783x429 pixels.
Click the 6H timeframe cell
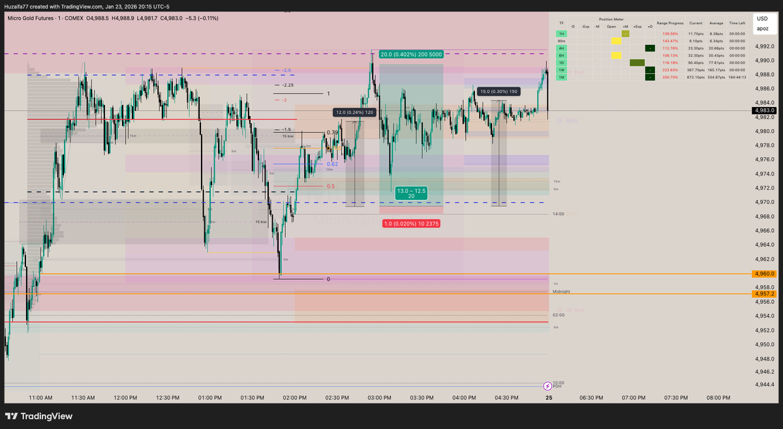coord(561,55)
